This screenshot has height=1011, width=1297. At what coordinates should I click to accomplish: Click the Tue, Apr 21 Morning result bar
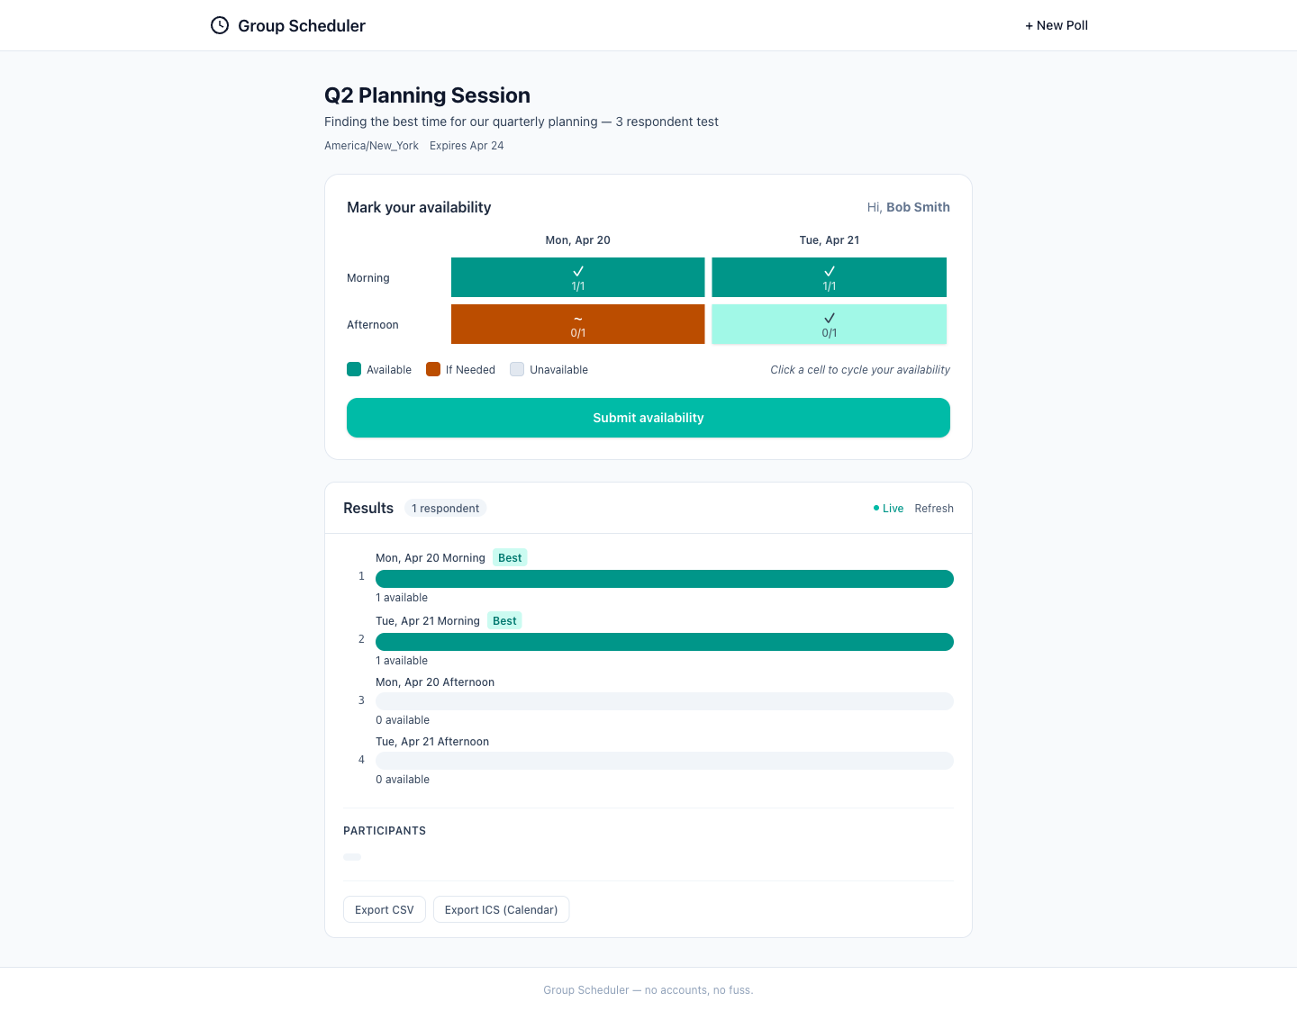click(664, 642)
